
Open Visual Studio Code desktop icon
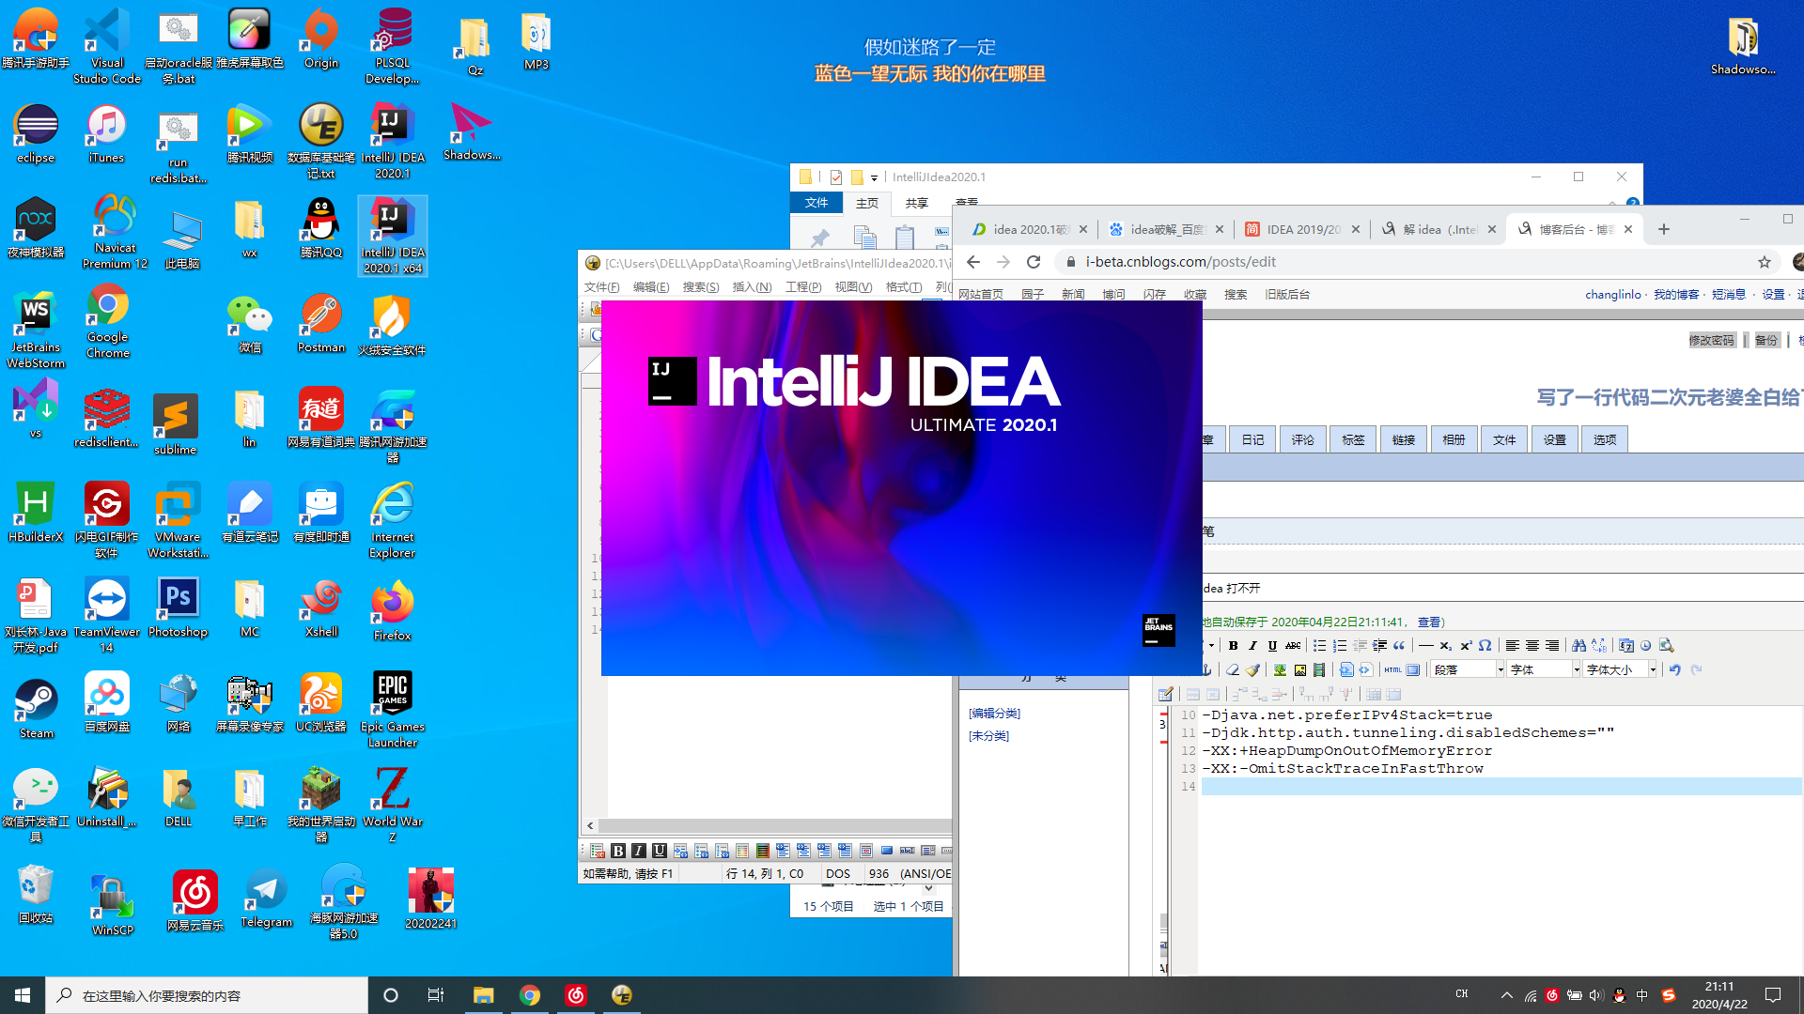click(107, 45)
